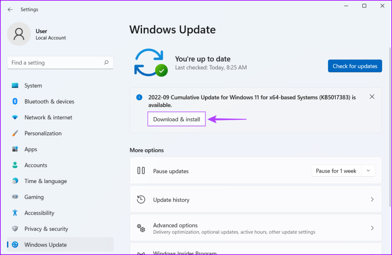Maximize the Settings window
The image size is (392, 255).
tap(364, 6)
